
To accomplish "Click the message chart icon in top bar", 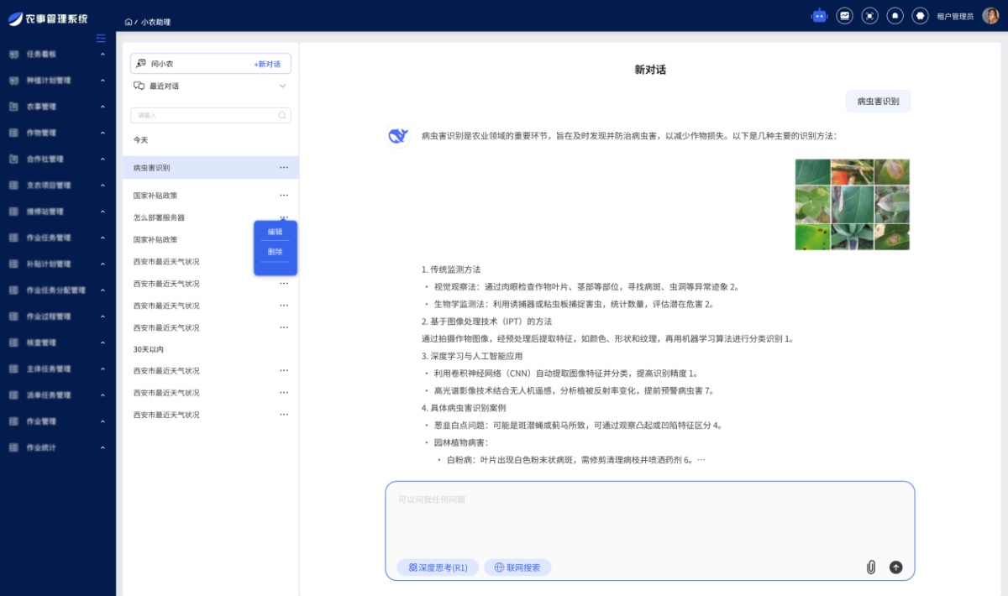I will click(x=844, y=15).
